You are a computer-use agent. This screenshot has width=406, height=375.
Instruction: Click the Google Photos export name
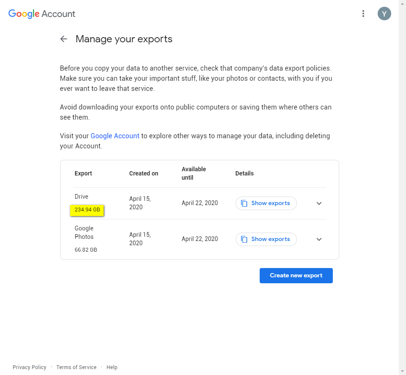84,233
